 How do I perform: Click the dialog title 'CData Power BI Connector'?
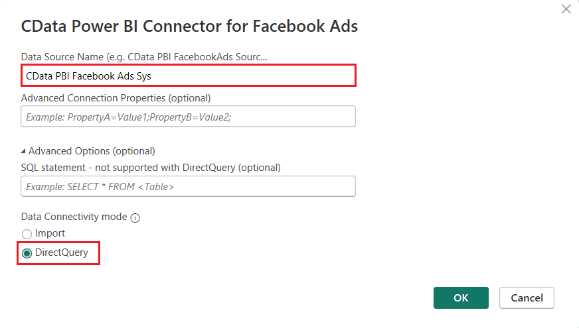(x=189, y=27)
